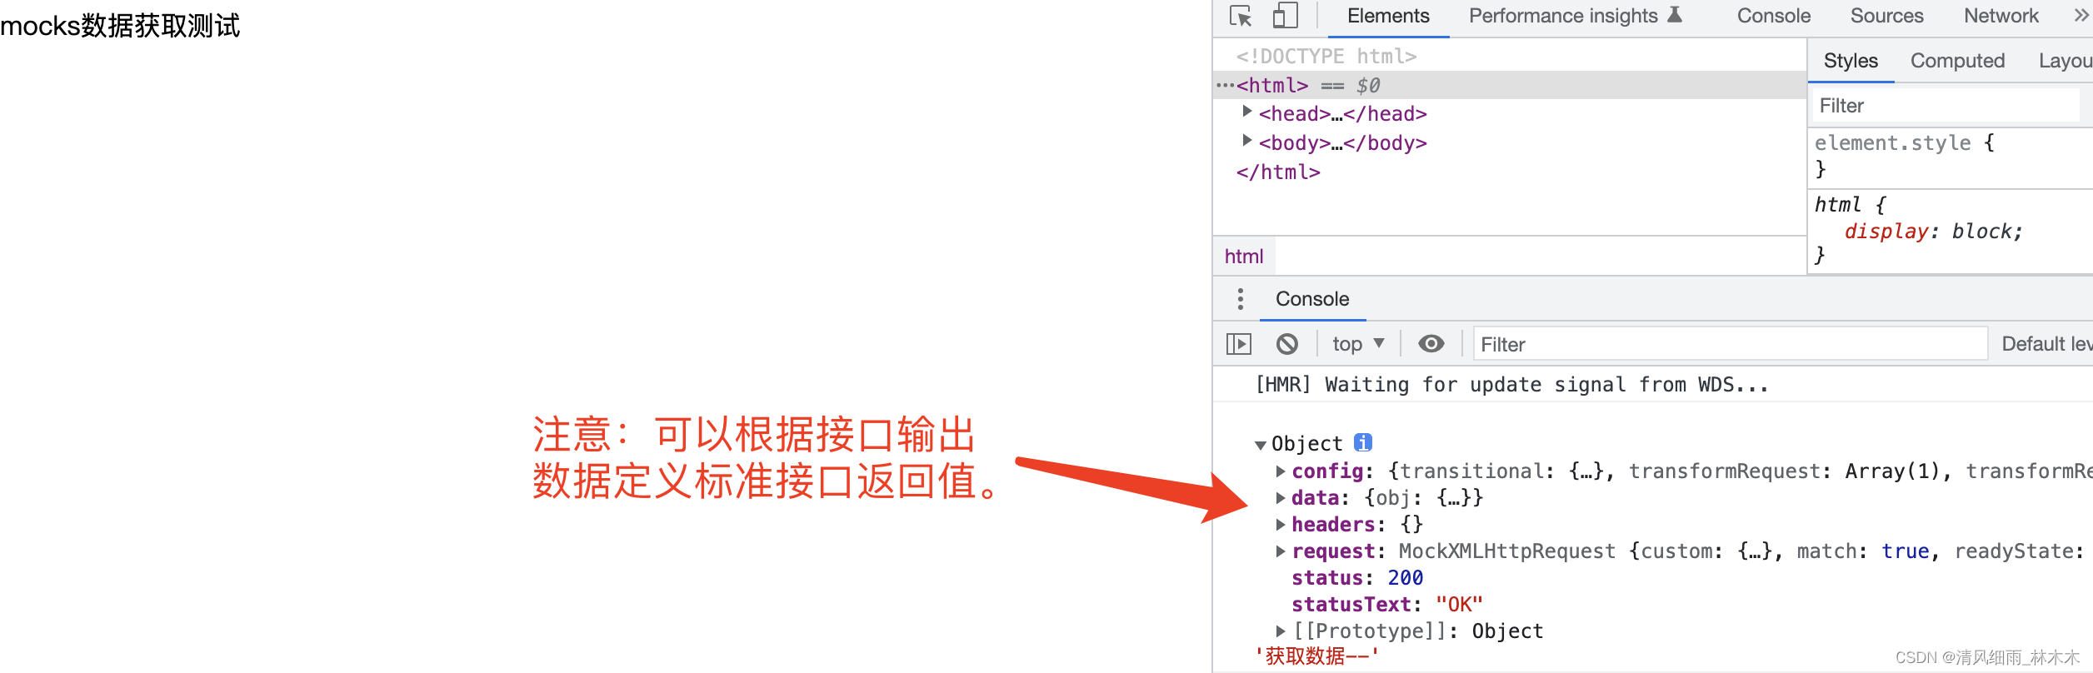
Task: Open the Network tab
Action: point(2001,16)
